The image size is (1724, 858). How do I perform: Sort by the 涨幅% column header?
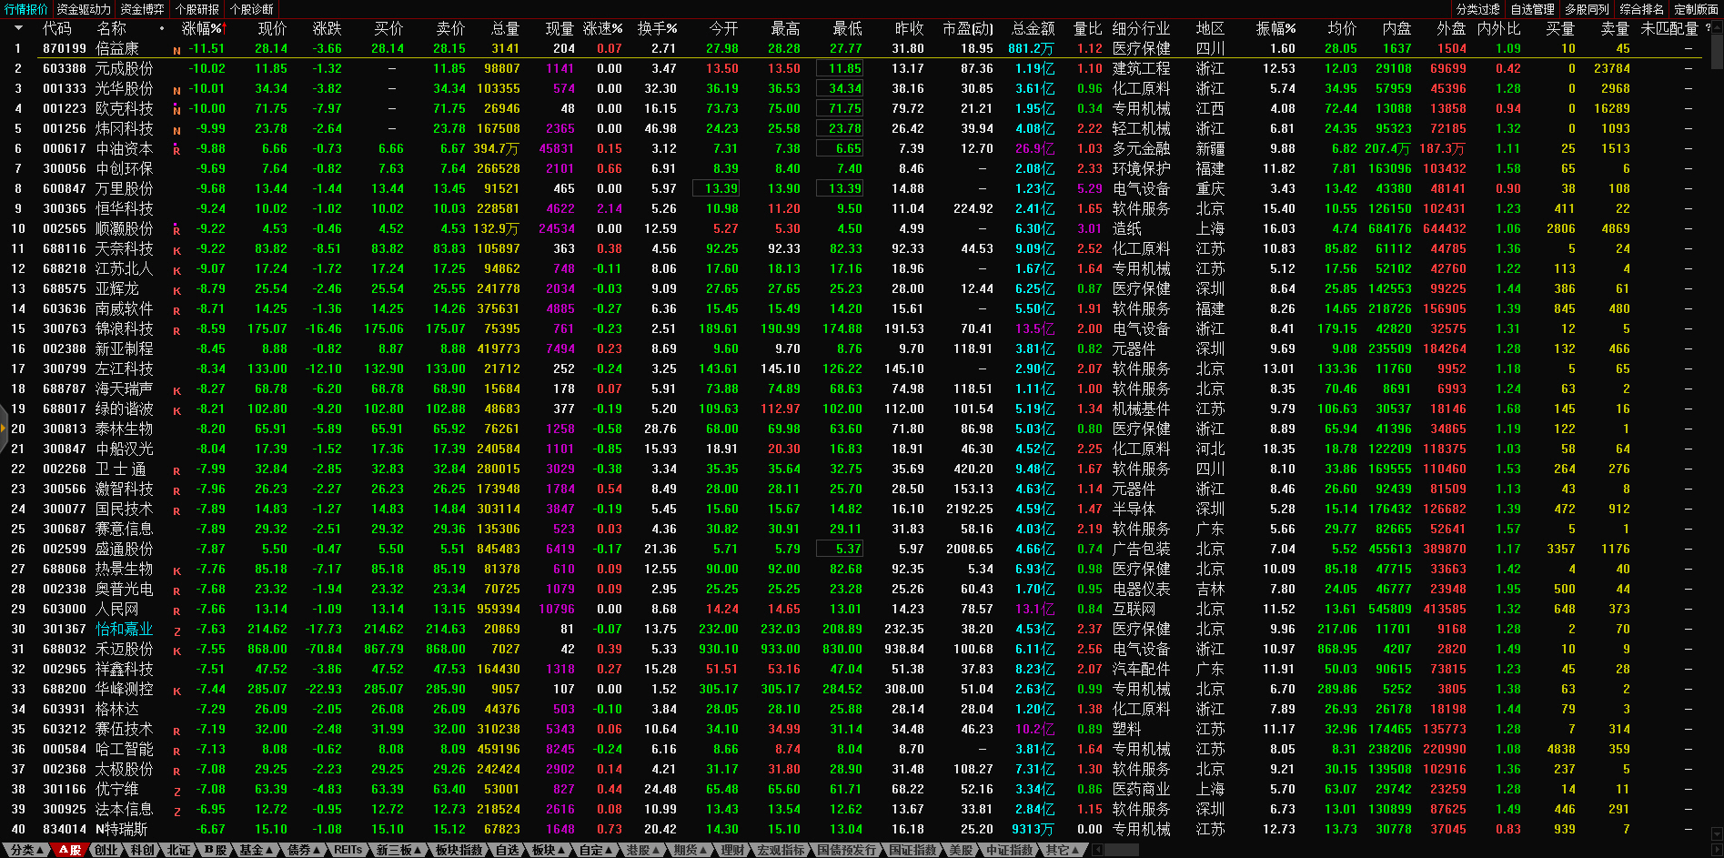[202, 28]
